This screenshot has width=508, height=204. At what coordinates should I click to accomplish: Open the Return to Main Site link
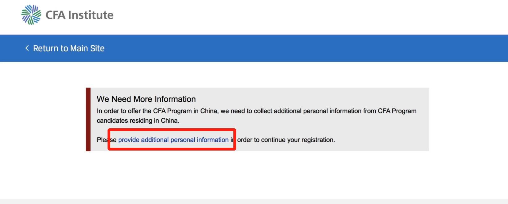click(68, 48)
